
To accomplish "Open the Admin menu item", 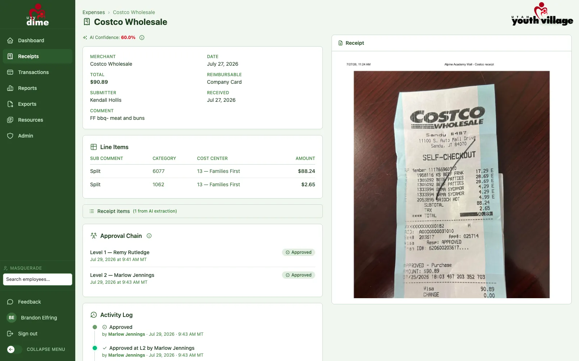I will [38, 136].
